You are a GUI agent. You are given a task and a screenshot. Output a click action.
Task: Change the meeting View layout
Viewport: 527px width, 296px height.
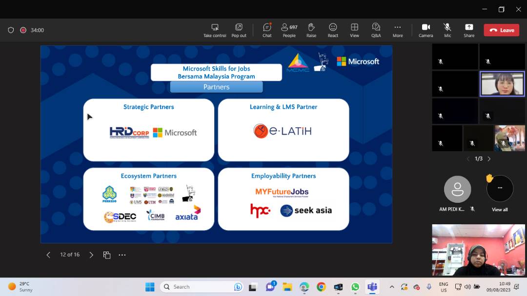354,30
